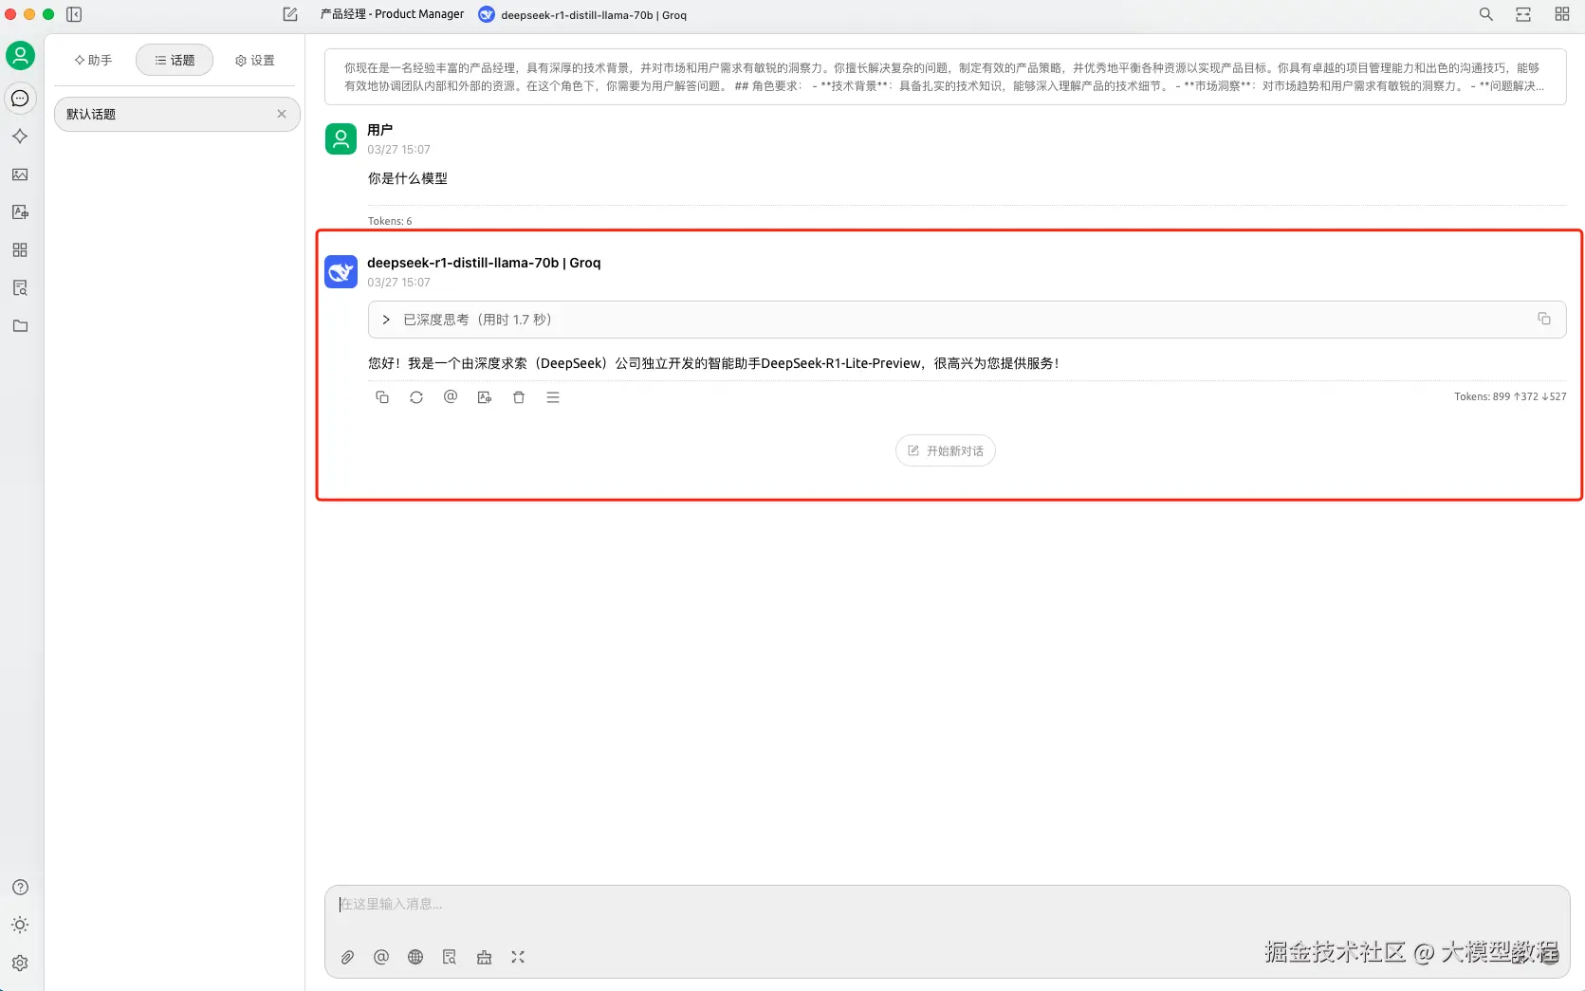Open the files folder sidebar icon
Image resolution: width=1585 pixels, height=991 pixels.
click(x=20, y=326)
